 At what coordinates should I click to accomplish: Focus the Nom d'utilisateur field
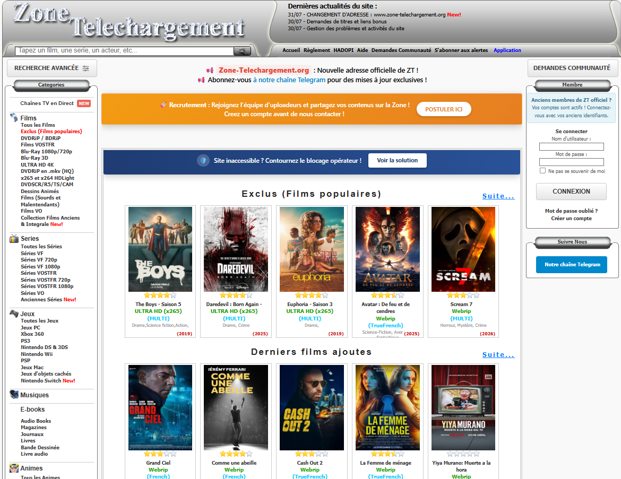coord(571,147)
